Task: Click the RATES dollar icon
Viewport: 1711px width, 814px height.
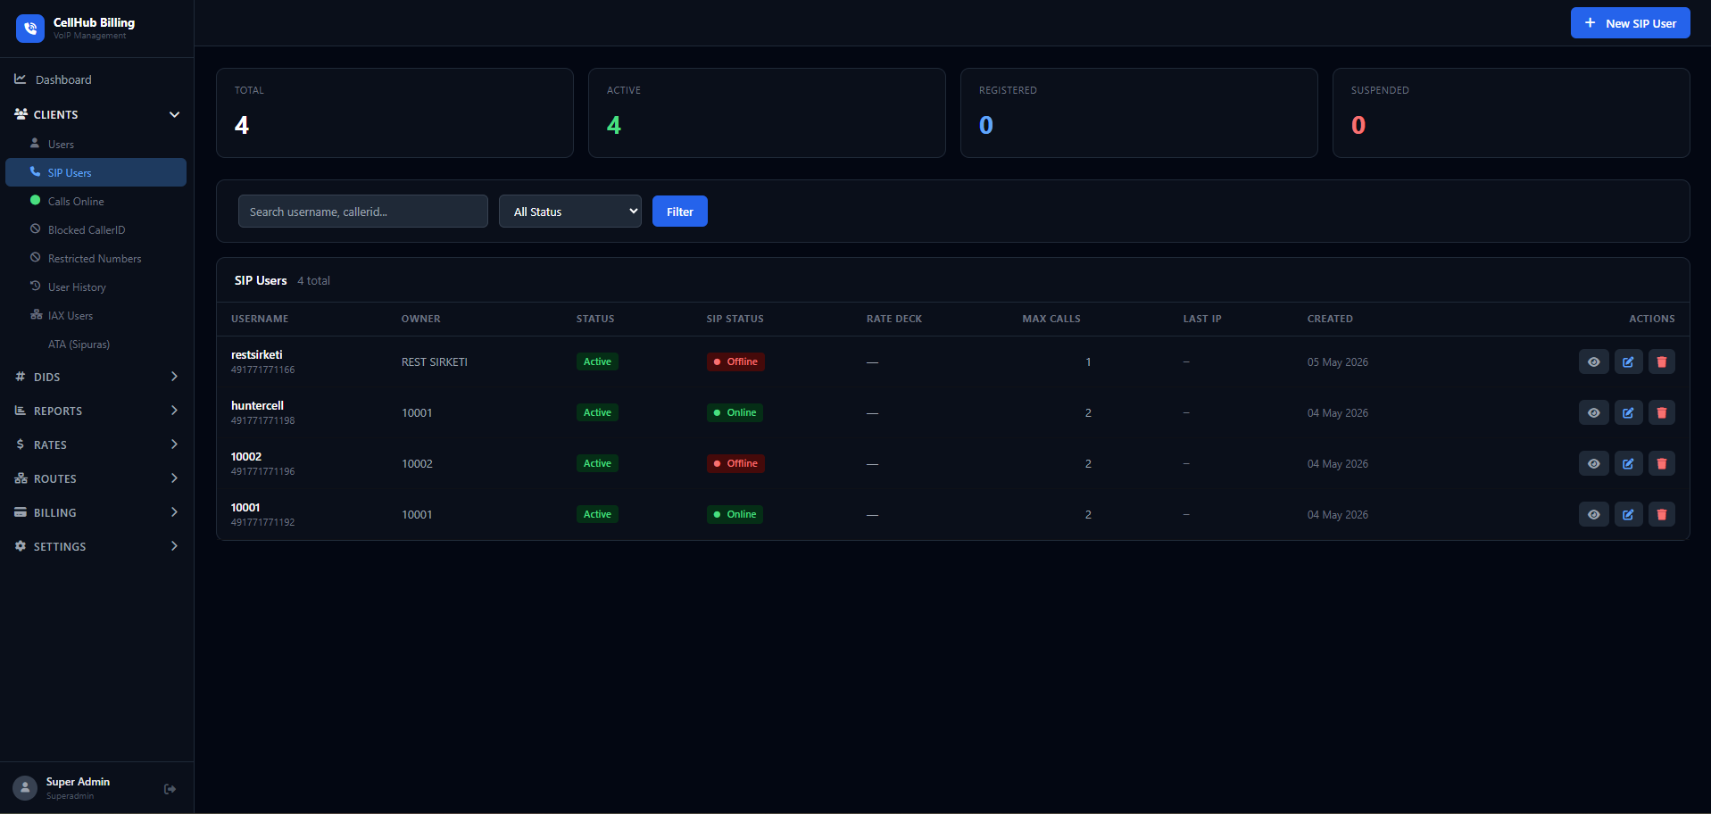Action: tap(21, 444)
